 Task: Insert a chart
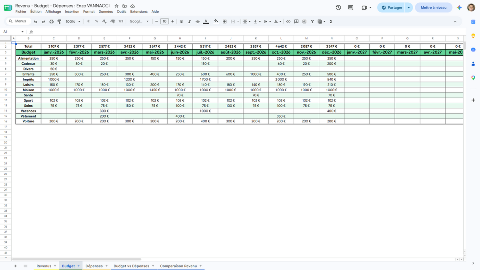tap(304, 22)
